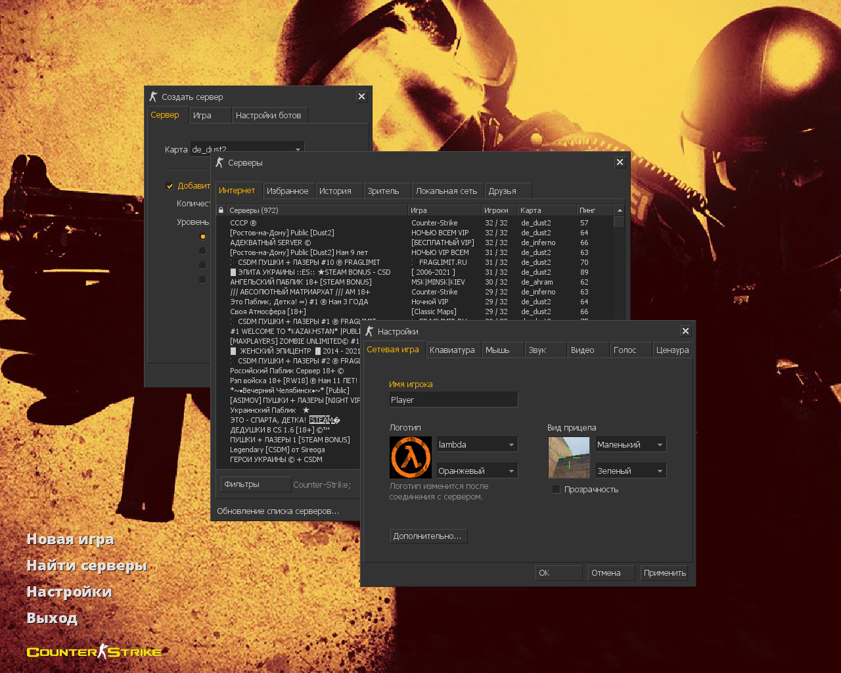Click the crosshair preview image

(x=569, y=457)
